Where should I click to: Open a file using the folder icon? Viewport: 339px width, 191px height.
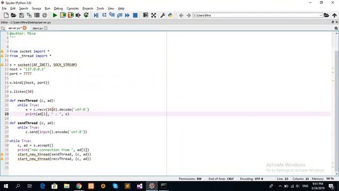point(13,15)
